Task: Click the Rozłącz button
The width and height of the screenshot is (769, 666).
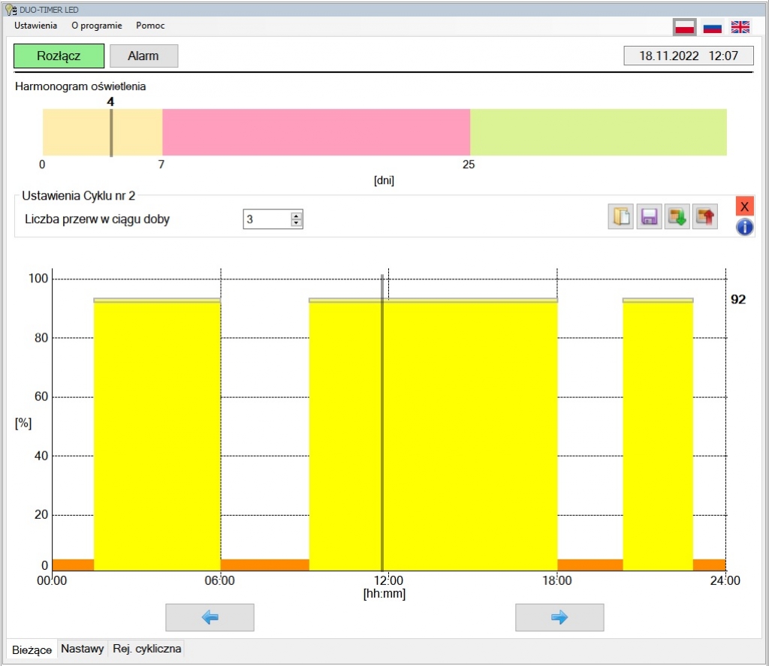Action: click(59, 56)
